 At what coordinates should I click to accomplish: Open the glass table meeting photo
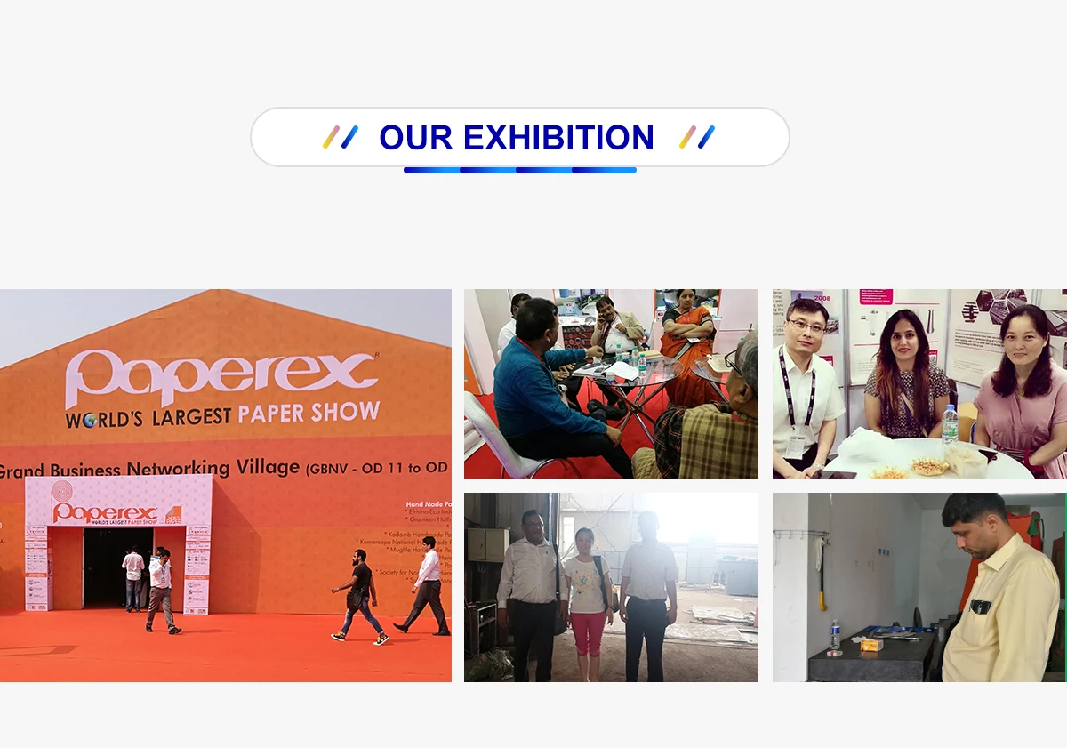611,383
